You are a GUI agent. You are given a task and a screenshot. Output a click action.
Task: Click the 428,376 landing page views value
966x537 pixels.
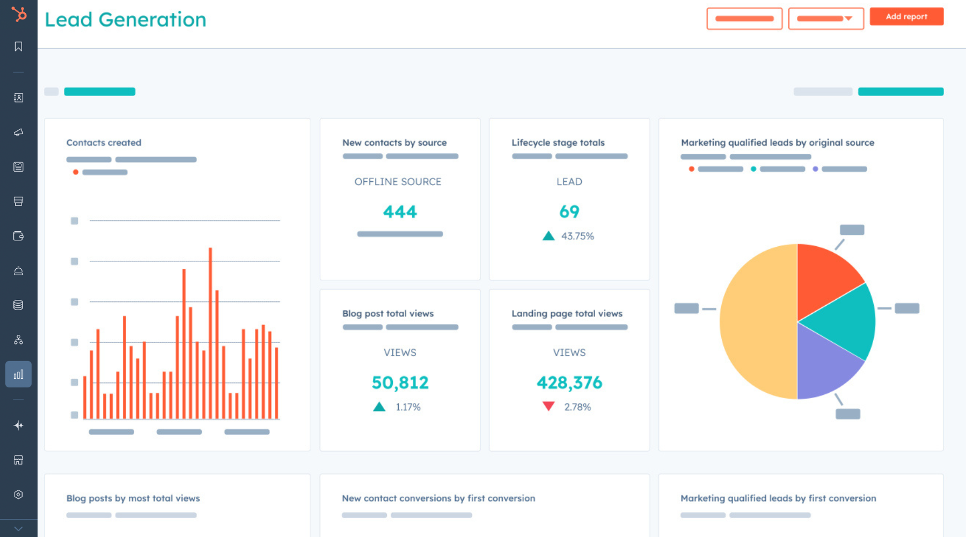pyautogui.click(x=569, y=382)
